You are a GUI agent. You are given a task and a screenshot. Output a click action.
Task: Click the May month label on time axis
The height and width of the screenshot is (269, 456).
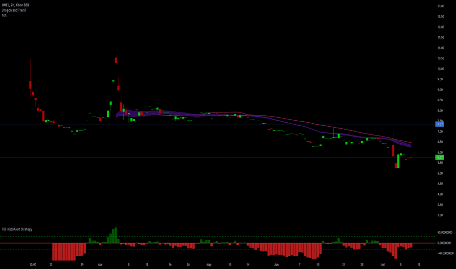point(209,265)
